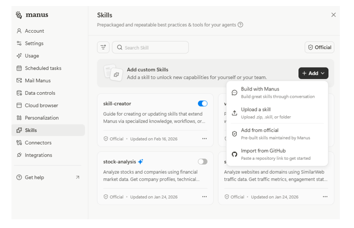Click the GitHub logo icon
This screenshot has height=228, width=354.
click(x=235, y=154)
